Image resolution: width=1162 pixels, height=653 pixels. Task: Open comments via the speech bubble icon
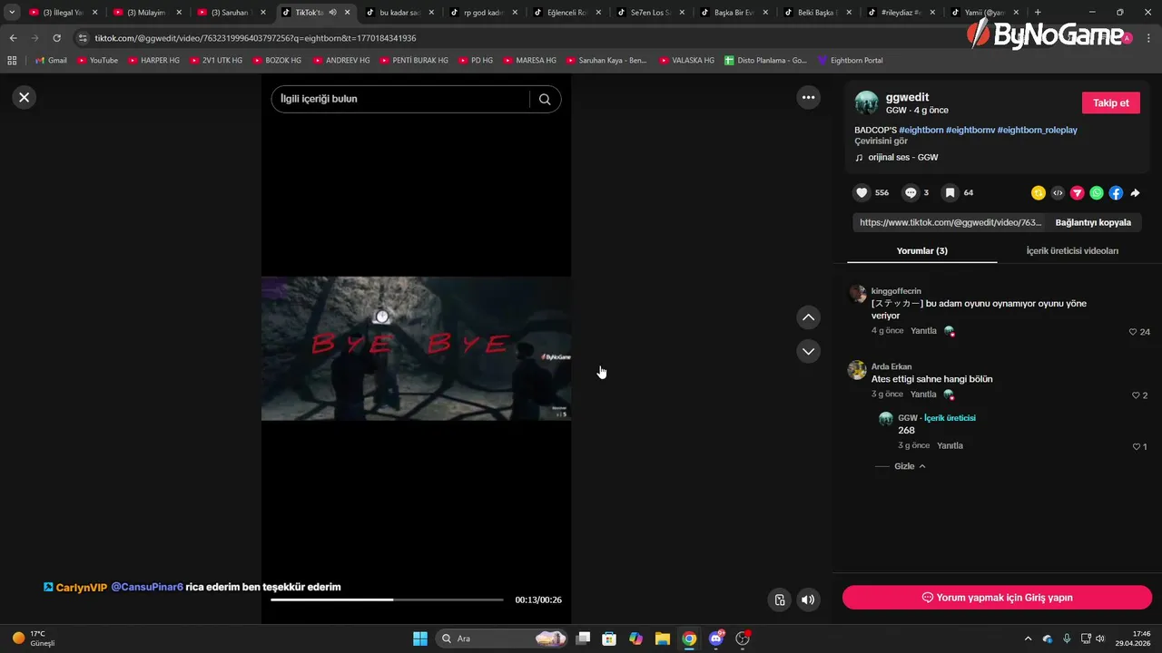coord(911,192)
